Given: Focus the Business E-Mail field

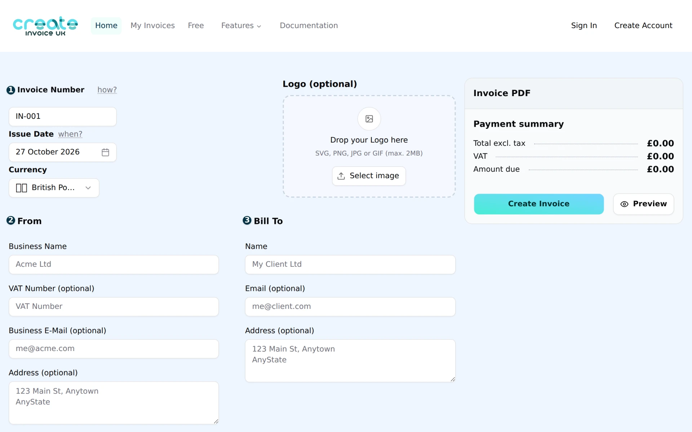Looking at the screenshot, I should (114, 349).
